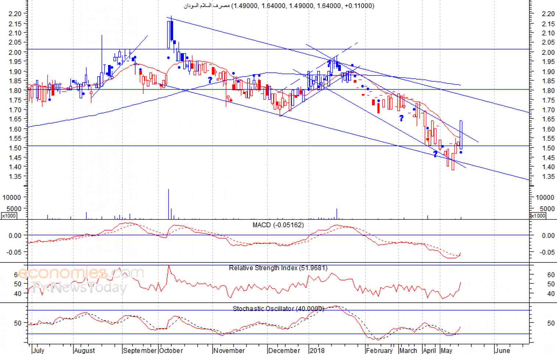The height and width of the screenshot is (354, 557).
Task: Select 1.65 on the right price axis
Action: [548, 119]
